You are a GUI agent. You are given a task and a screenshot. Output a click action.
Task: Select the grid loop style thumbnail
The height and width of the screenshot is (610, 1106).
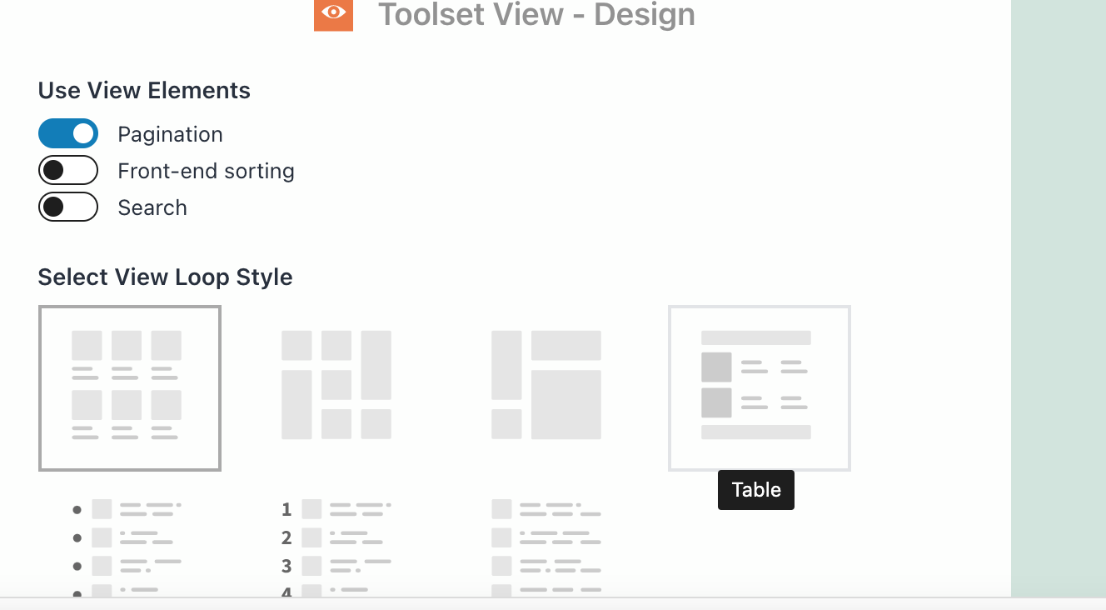click(130, 388)
